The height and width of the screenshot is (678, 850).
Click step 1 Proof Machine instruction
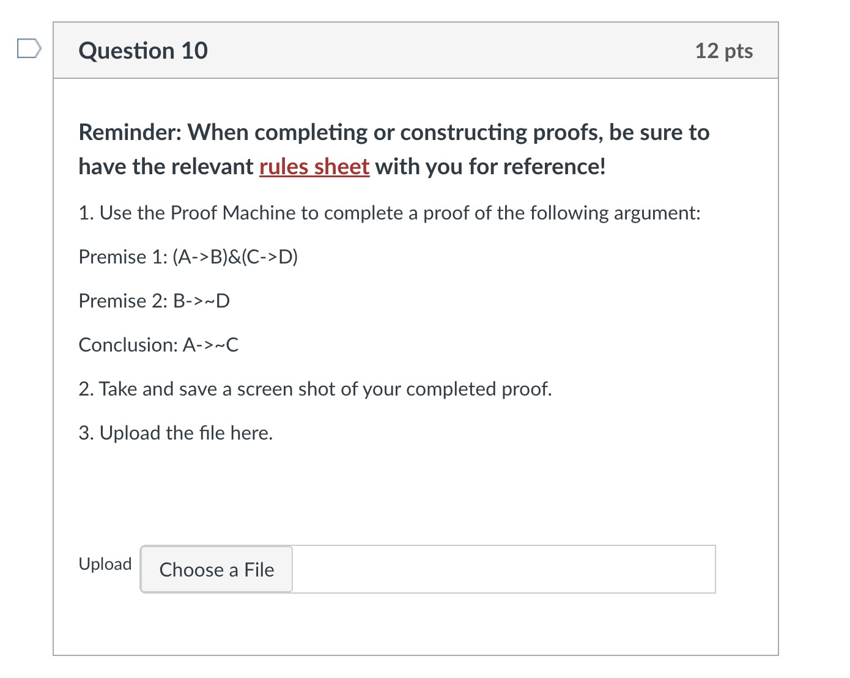tap(390, 213)
